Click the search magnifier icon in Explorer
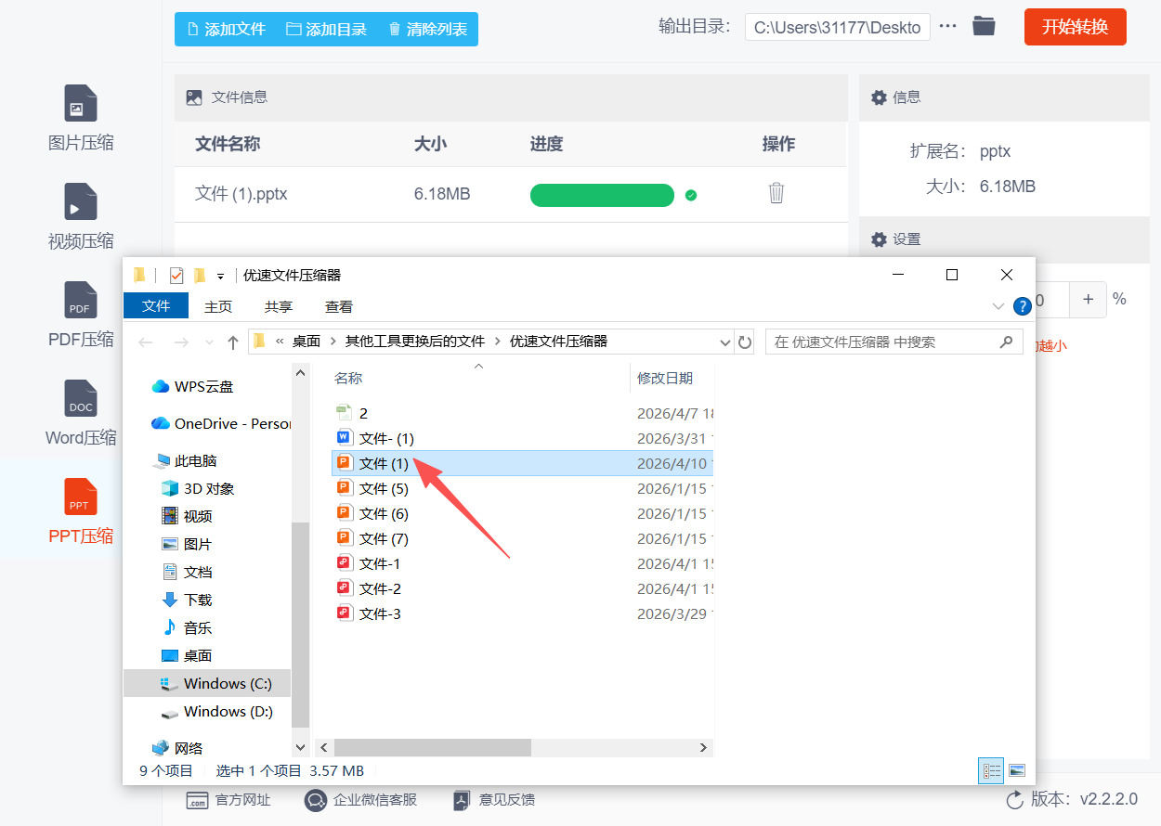Viewport: 1161px width, 826px height. [1006, 342]
